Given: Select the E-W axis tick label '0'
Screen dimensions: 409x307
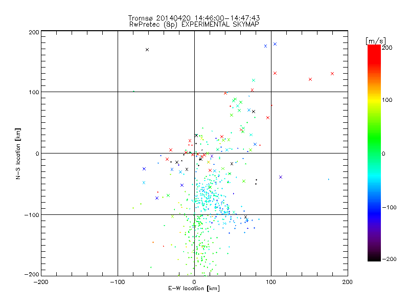Looking at the screenshot, I should (194, 282).
